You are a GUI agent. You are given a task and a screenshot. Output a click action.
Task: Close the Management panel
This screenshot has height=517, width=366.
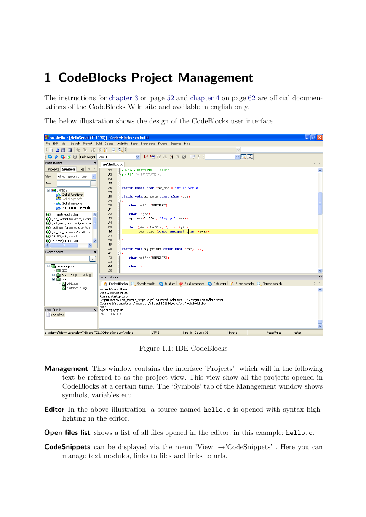coord(95,163)
